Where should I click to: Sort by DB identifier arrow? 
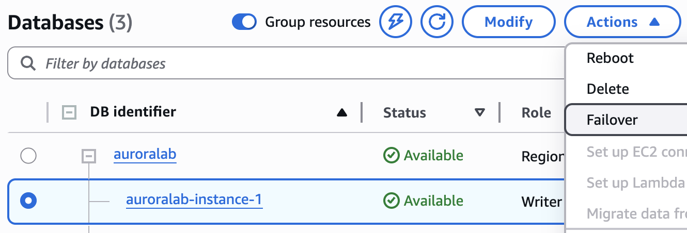coord(341,113)
